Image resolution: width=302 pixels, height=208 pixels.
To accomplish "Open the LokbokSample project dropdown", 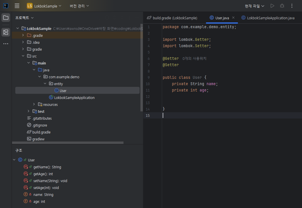I will coord(44,6).
